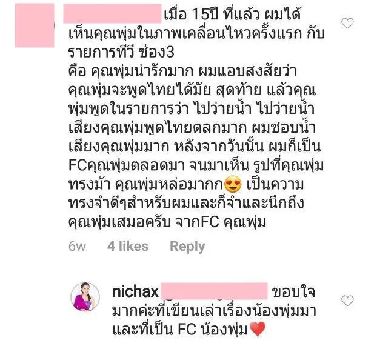Image resolution: width=377 pixels, height=346 pixels.
Task: Click the masked mention after nichax's name
Action: 214,291
